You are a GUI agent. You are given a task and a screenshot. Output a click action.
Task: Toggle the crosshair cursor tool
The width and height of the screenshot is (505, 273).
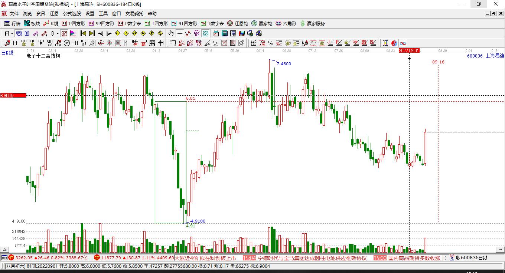180,33
